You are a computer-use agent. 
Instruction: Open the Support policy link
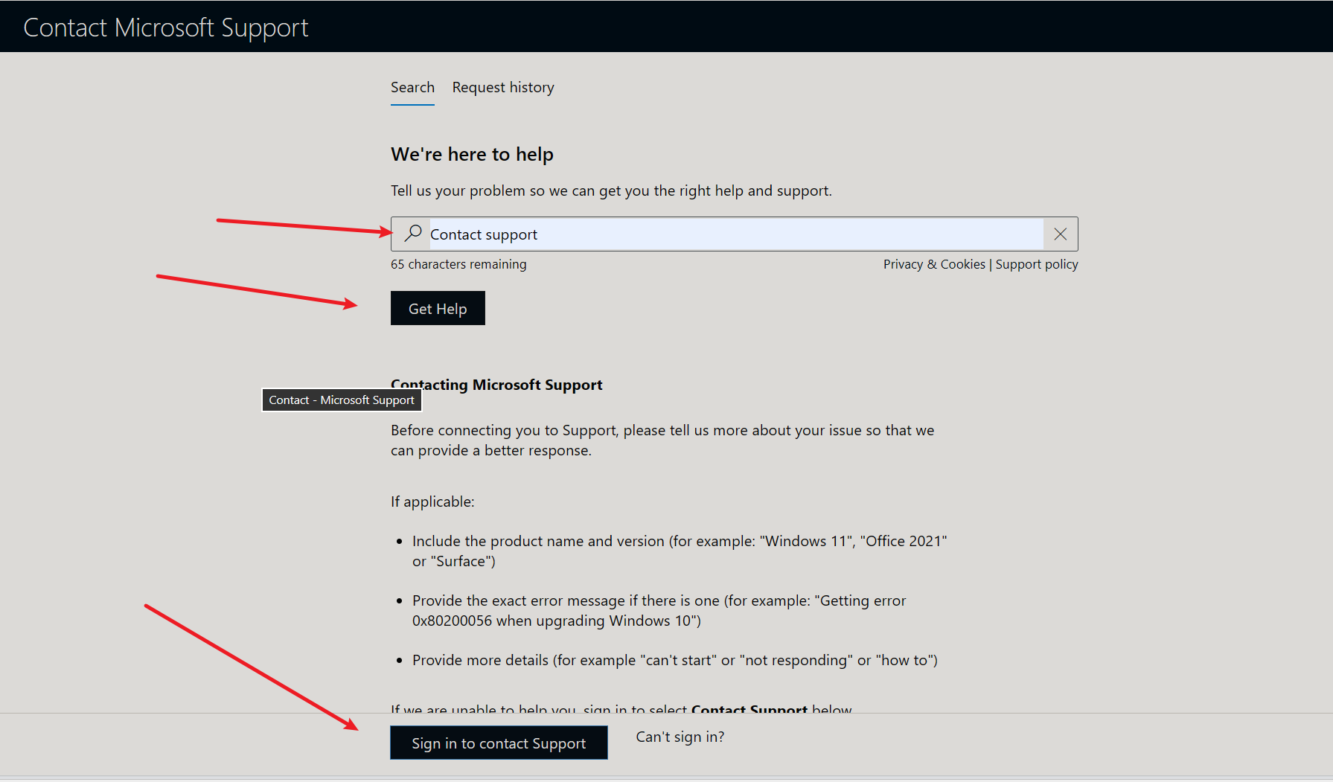pos(1037,264)
